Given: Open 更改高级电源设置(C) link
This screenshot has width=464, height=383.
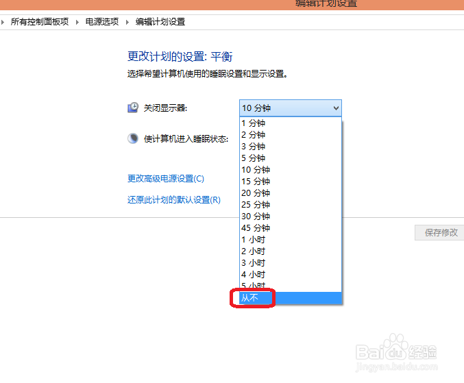Looking at the screenshot, I should pos(166,179).
